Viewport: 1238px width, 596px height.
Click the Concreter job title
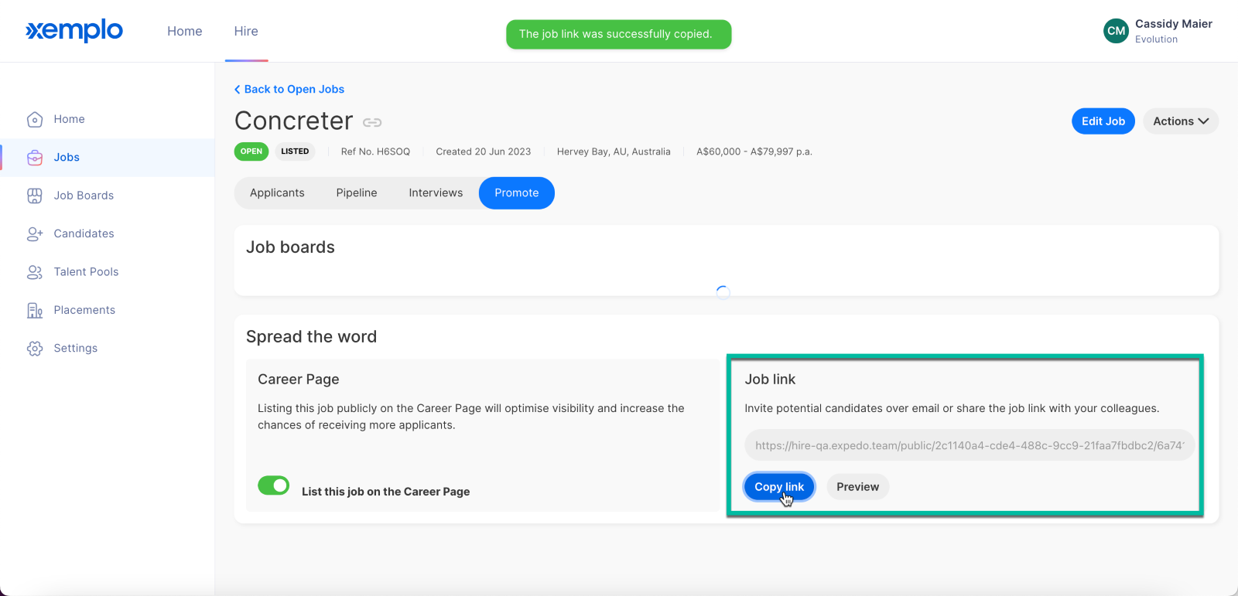pos(294,121)
